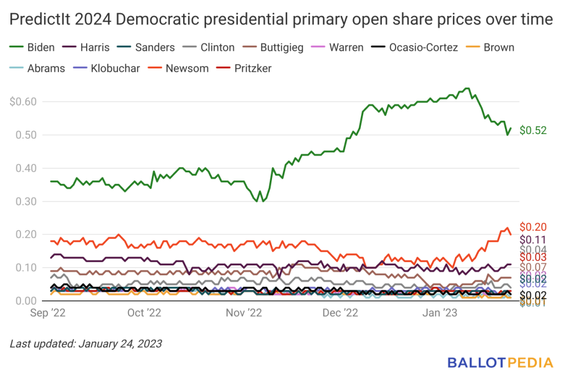Viewport: 565px width, 383px height.
Task: Click the chart title text
Action: click(281, 19)
